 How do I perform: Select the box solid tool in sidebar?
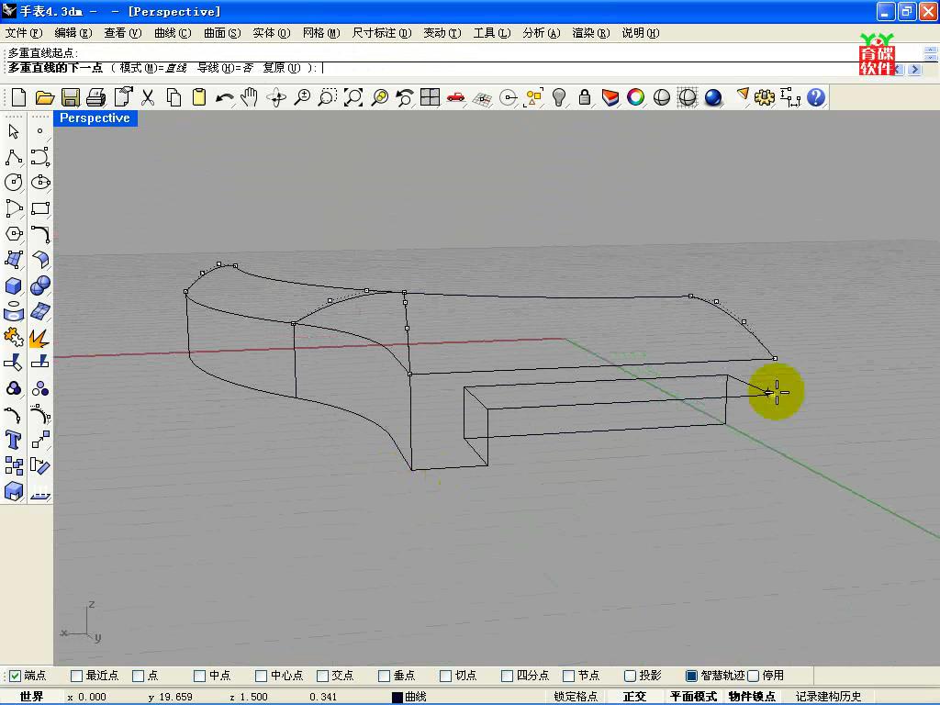pos(14,285)
